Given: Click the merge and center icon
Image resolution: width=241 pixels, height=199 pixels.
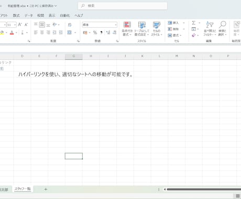Looking at the screenshot, I should [x=70, y=32].
